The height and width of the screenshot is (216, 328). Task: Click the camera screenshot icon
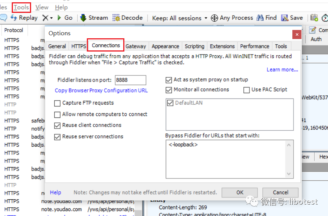click(314, 18)
